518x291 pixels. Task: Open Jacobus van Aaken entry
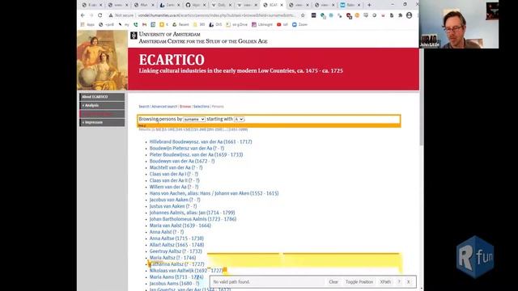click(175, 200)
